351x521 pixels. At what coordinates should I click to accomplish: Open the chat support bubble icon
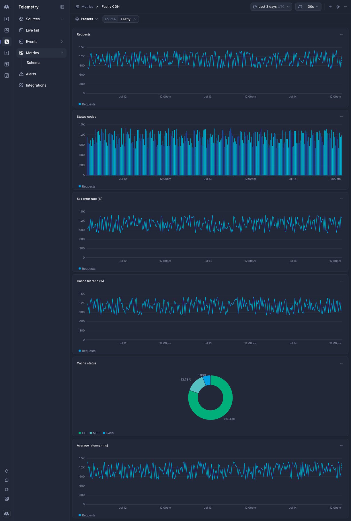pos(7,480)
